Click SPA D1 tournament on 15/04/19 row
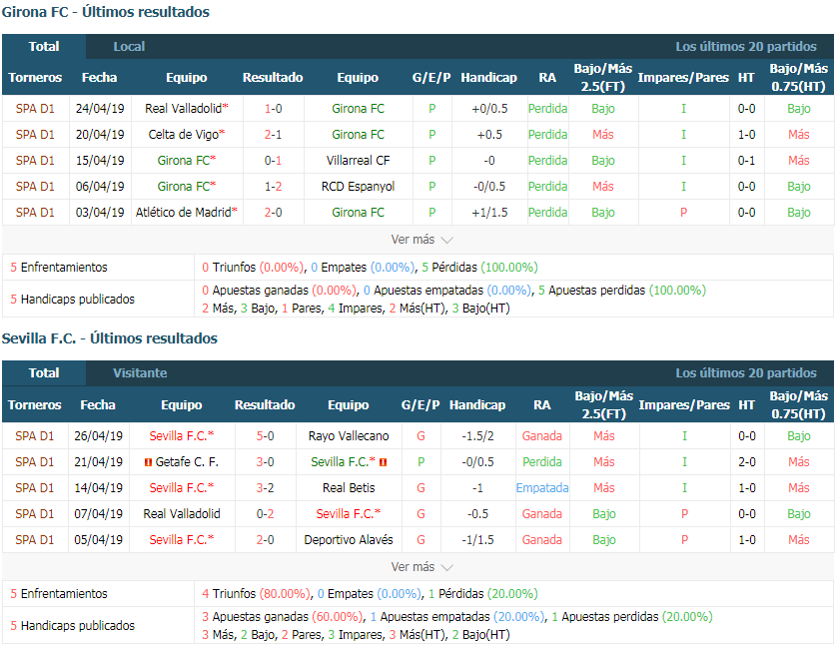Viewport: 835px width, 645px height. coord(35,161)
